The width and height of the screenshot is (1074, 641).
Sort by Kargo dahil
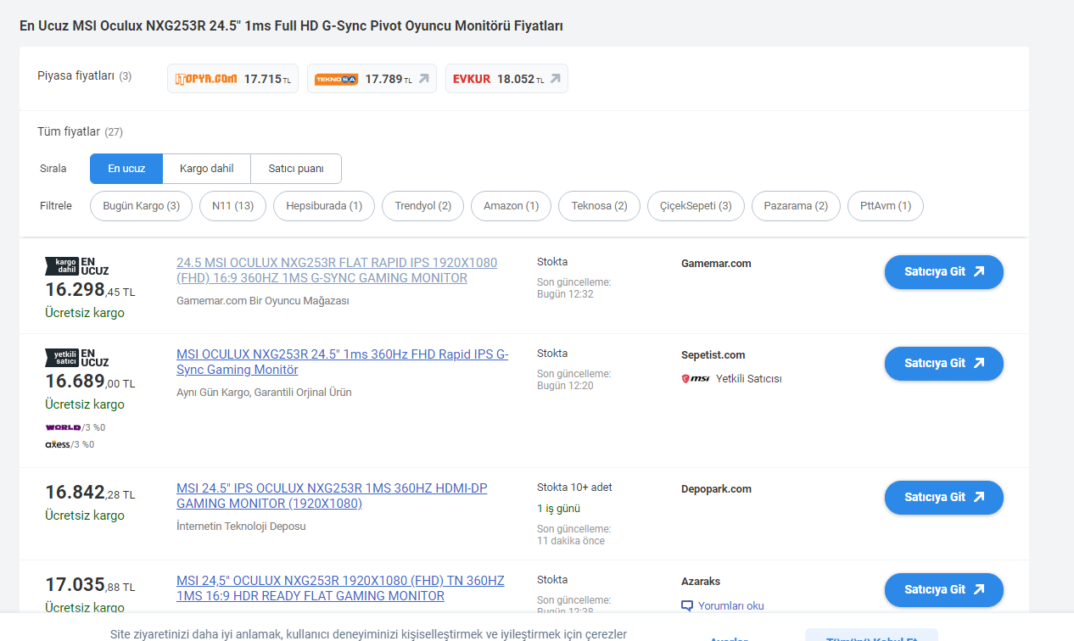(x=207, y=169)
